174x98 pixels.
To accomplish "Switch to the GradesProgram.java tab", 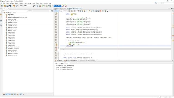I will (61, 9).
